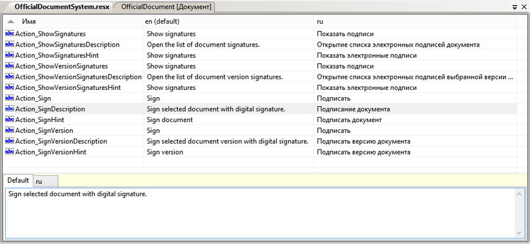The width and height of the screenshot is (530, 244).
Task: Click the abc icon beside Action_SignVersionHint
Action: pyautogui.click(x=9, y=152)
